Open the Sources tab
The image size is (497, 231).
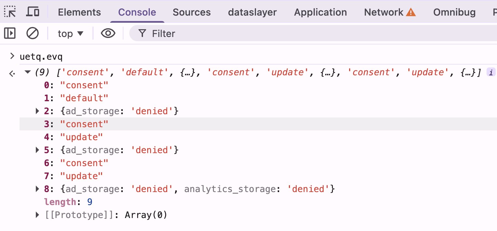coord(192,12)
